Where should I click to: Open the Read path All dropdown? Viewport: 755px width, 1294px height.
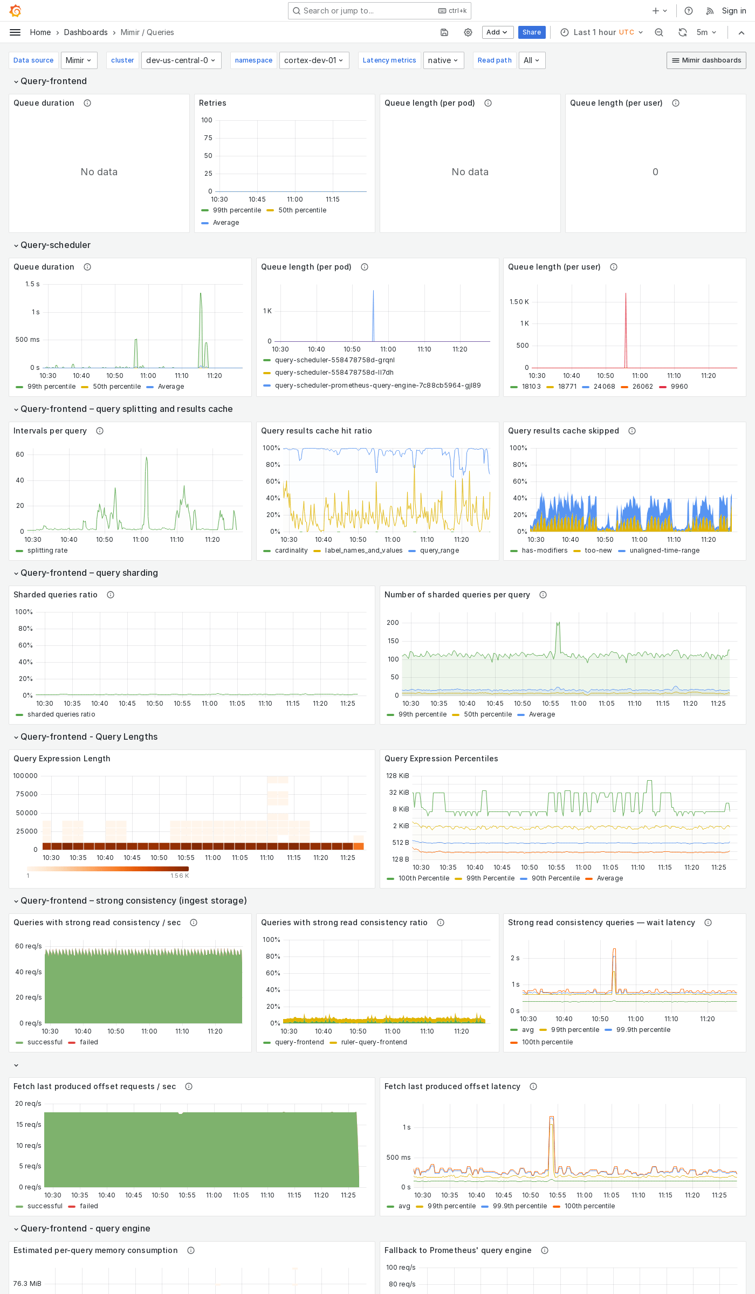532,60
